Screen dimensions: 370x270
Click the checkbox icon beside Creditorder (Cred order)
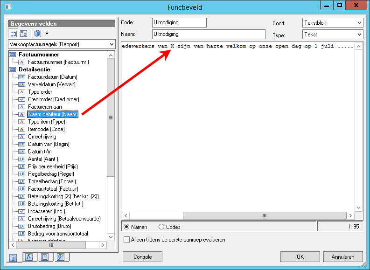click(22, 99)
